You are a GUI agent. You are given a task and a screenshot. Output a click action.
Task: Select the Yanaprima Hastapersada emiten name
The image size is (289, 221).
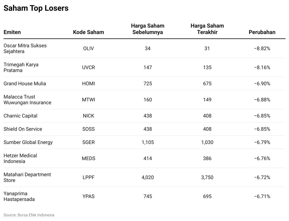(19, 196)
